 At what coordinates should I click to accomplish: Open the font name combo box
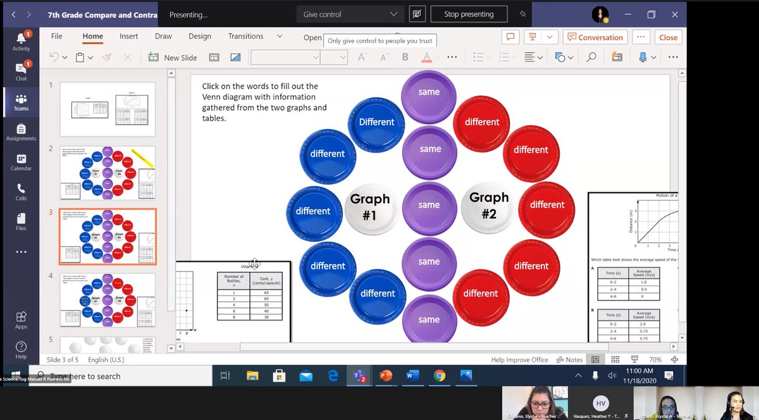pos(285,58)
